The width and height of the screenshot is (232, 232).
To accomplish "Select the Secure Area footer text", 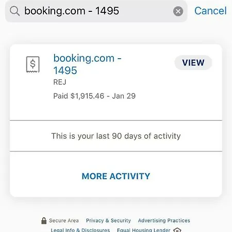I will click(x=64, y=221).
